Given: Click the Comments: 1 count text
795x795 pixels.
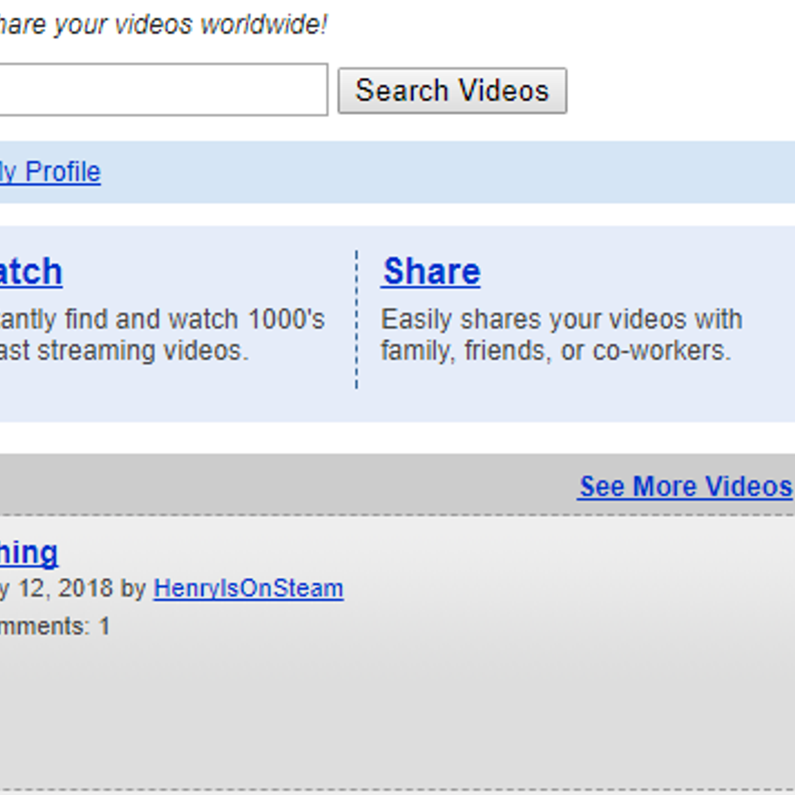Looking at the screenshot, I should point(54,626).
